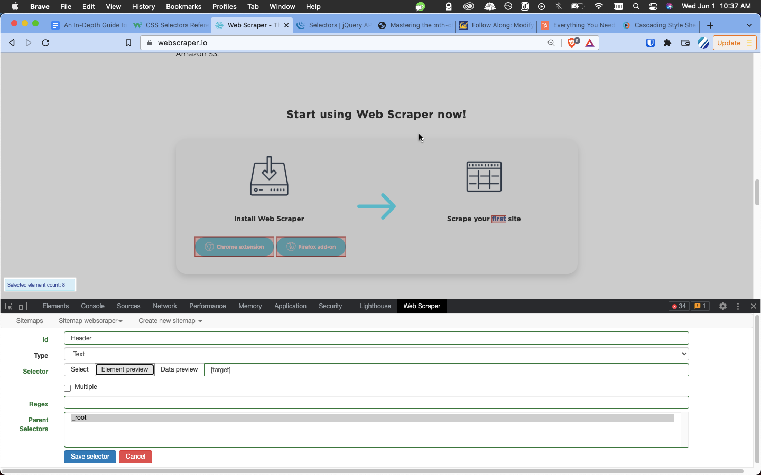Screen dimensions: 761x475
Task: Open the Bookmarks menu in menu bar
Action: [x=183, y=6]
